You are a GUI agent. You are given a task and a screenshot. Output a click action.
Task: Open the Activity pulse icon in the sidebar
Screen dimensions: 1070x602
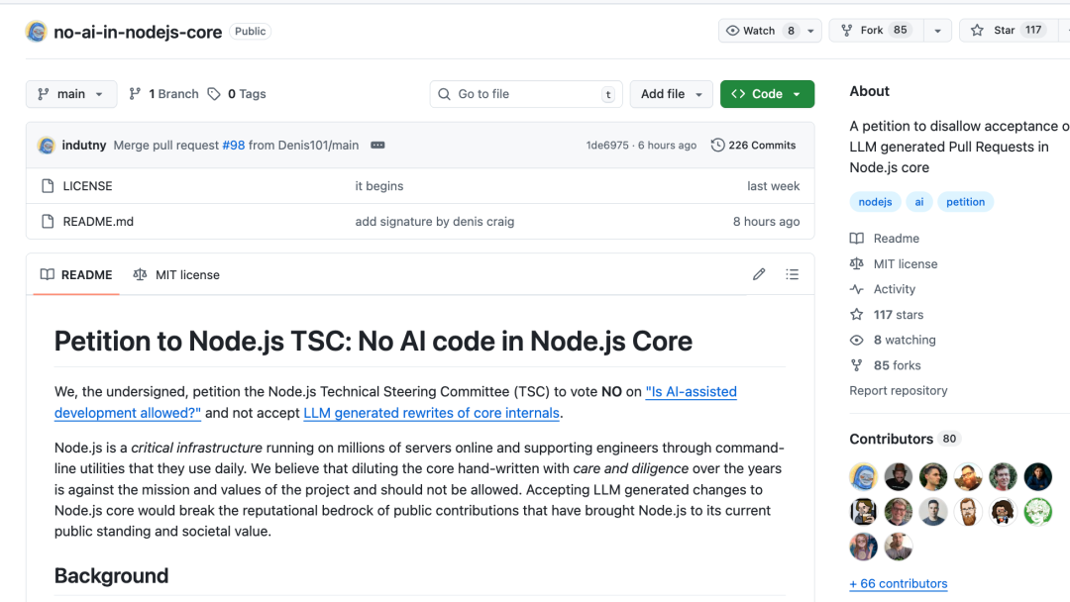pyautogui.click(x=858, y=288)
